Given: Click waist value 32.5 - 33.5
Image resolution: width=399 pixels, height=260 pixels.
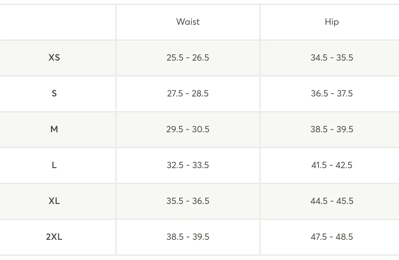Looking at the screenshot, I should (x=188, y=165).
